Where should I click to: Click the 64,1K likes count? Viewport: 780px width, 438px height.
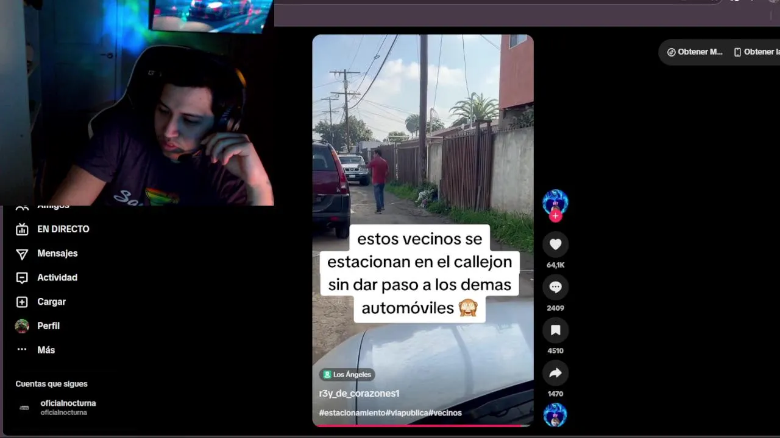tap(555, 265)
